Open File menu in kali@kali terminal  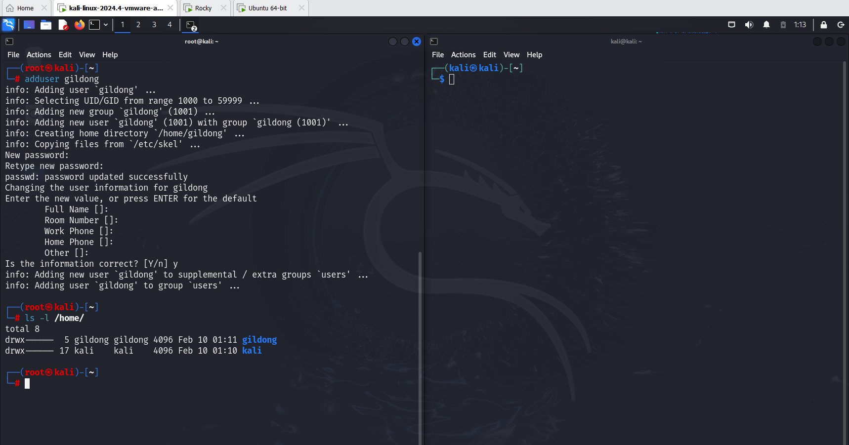pyautogui.click(x=438, y=55)
